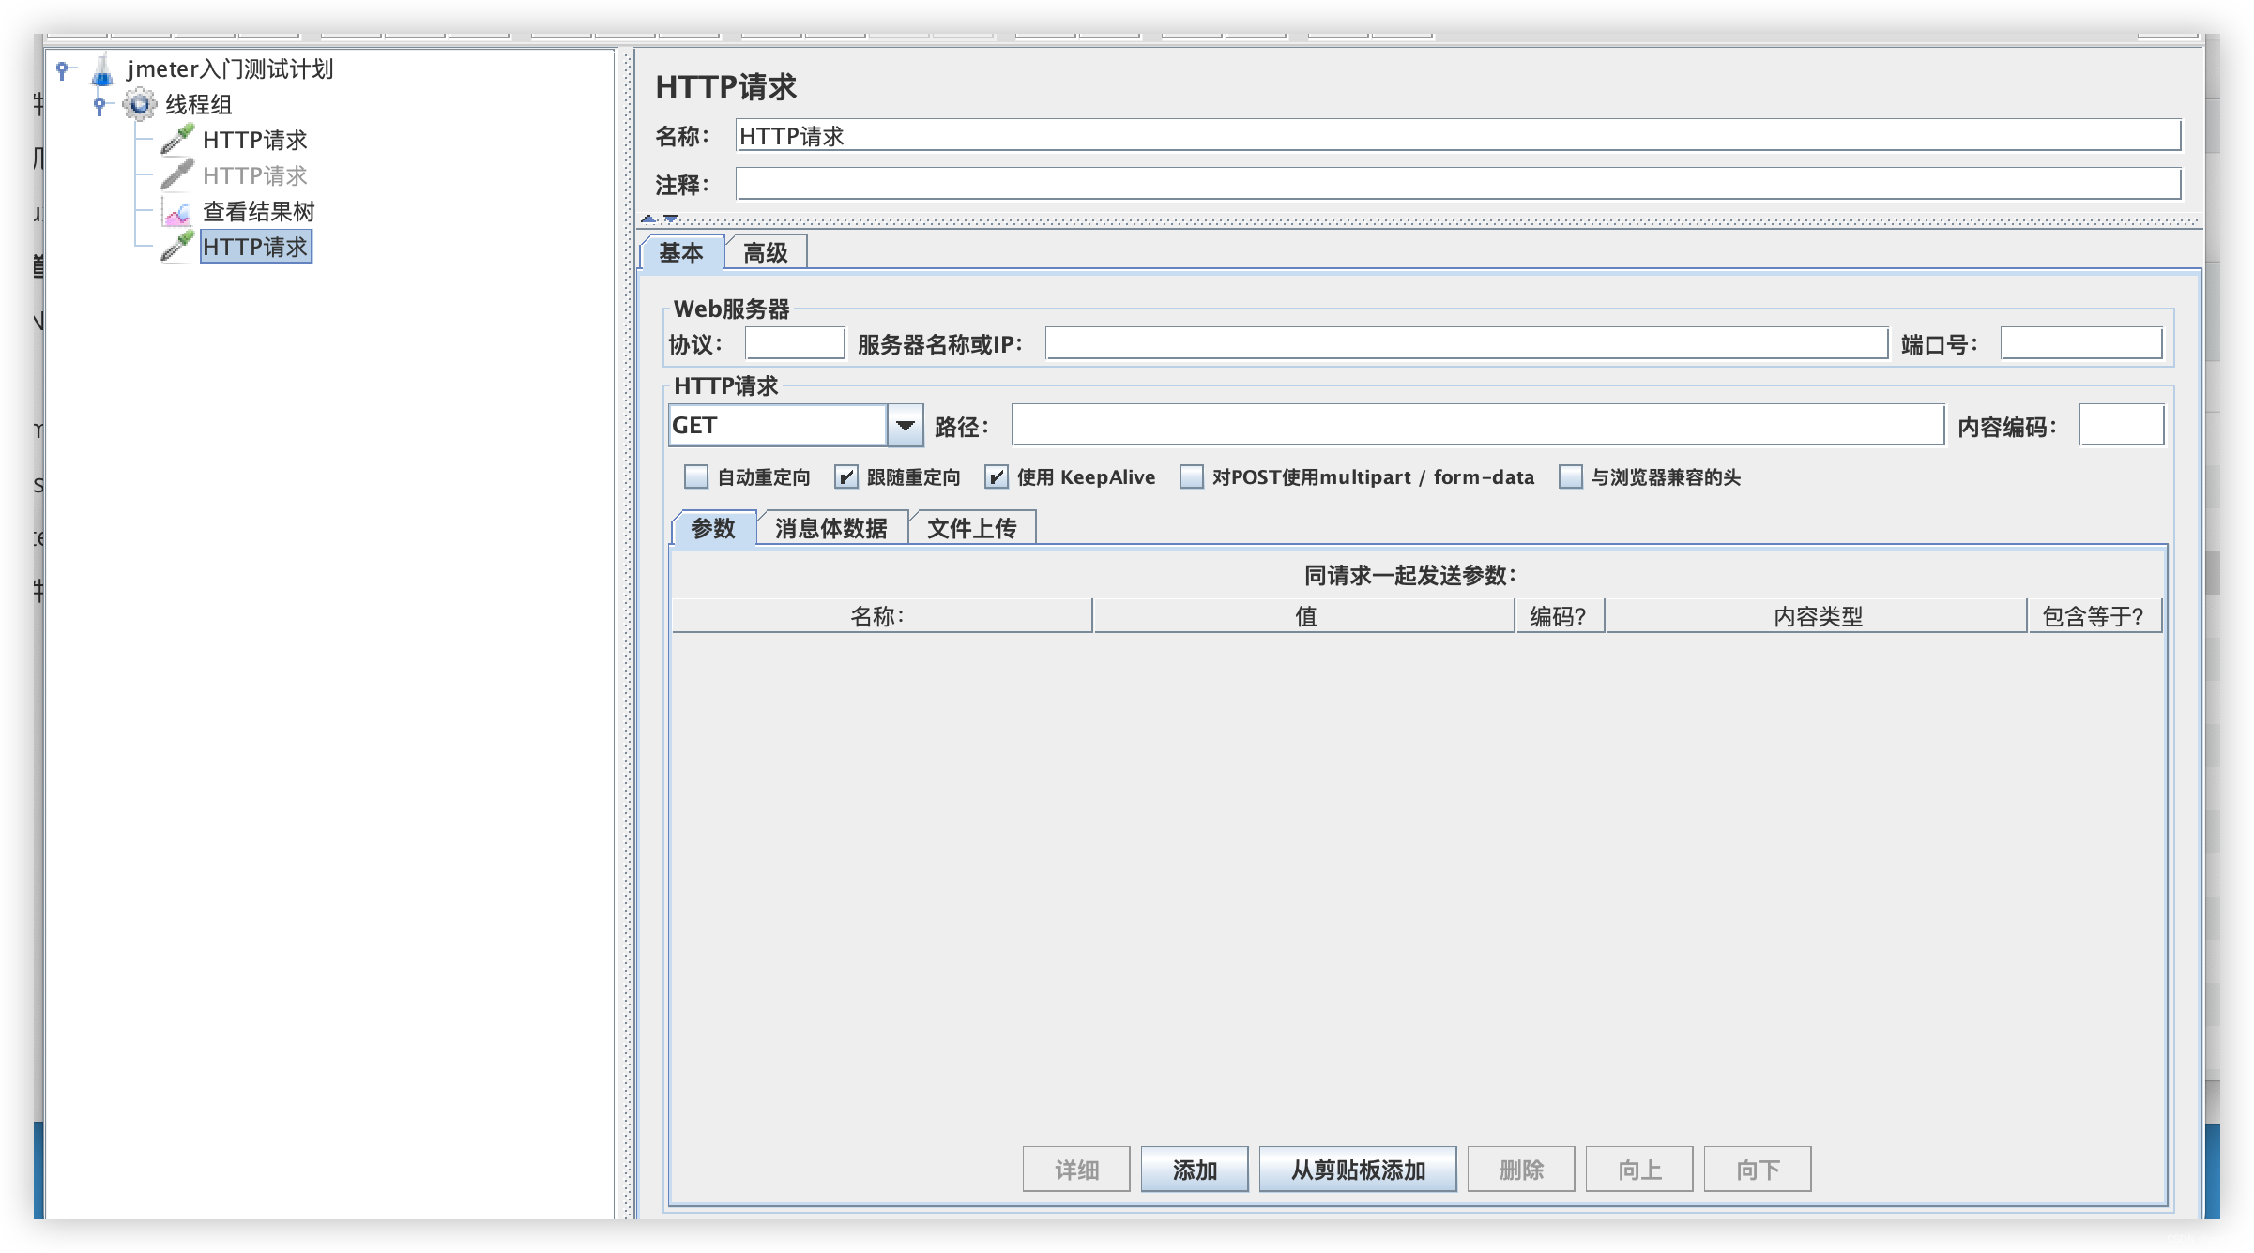2254x1253 pixels.
Task: Click the 路径 path input field
Action: click(1478, 426)
